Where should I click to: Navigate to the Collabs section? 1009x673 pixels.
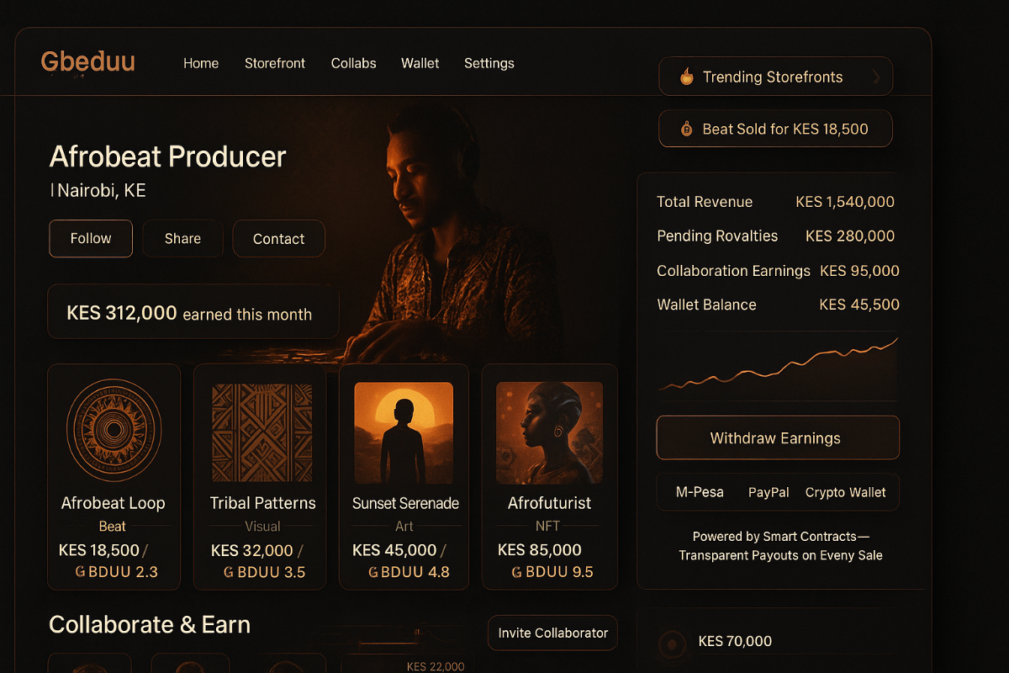[353, 63]
